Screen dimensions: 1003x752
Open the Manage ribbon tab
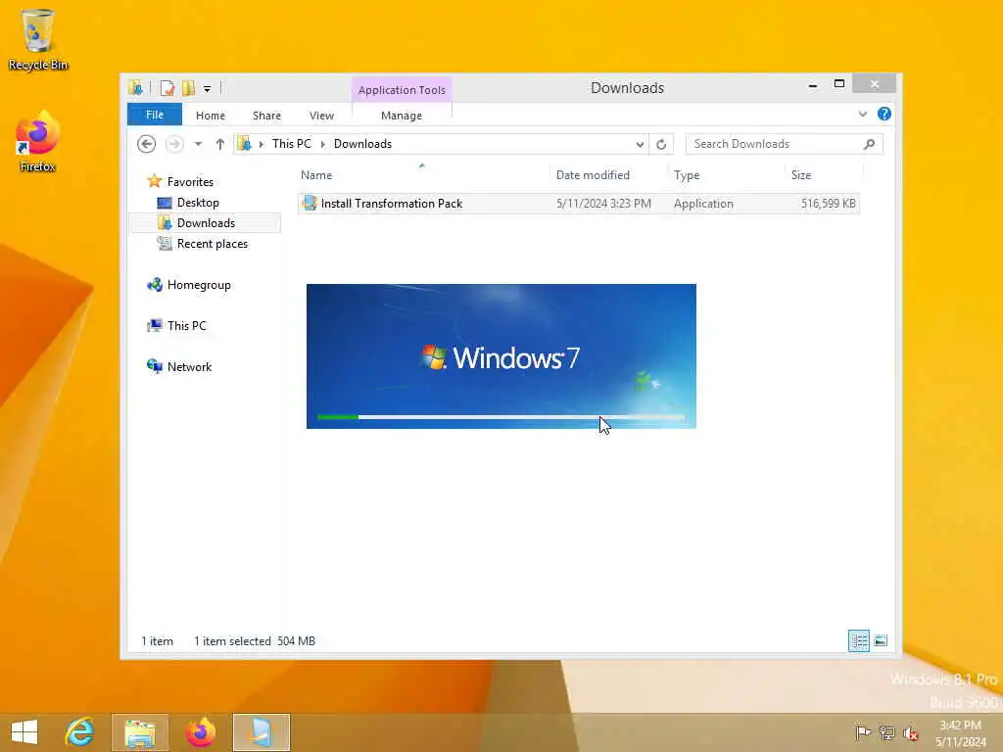click(x=401, y=116)
